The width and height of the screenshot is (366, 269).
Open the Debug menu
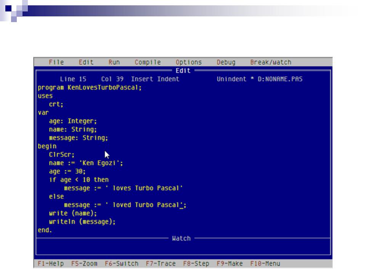point(226,62)
